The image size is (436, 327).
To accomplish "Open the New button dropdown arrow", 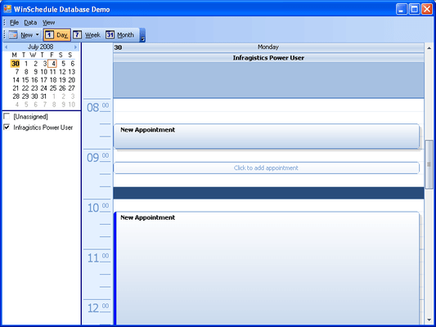I will 38,34.
